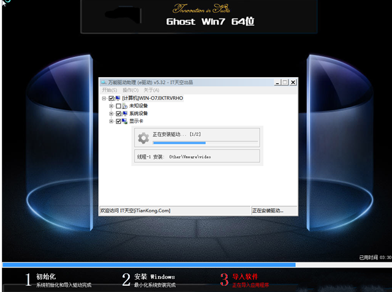Image resolution: width=392 pixels, height=292 pixels.
Task: Minimize the 万能驱动助理 window
Action: point(277,82)
